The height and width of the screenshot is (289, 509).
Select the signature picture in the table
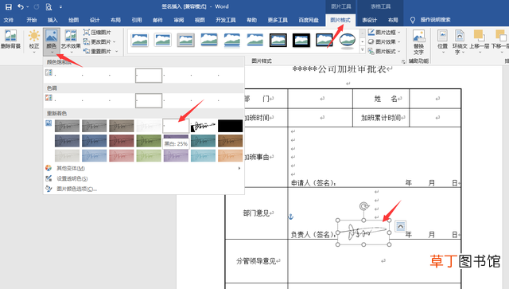[x=363, y=232]
